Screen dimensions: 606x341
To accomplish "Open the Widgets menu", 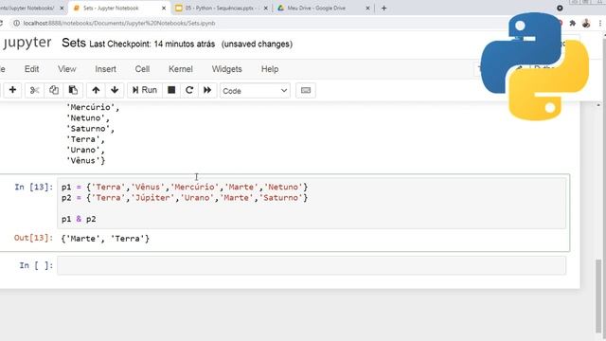I will tap(227, 69).
